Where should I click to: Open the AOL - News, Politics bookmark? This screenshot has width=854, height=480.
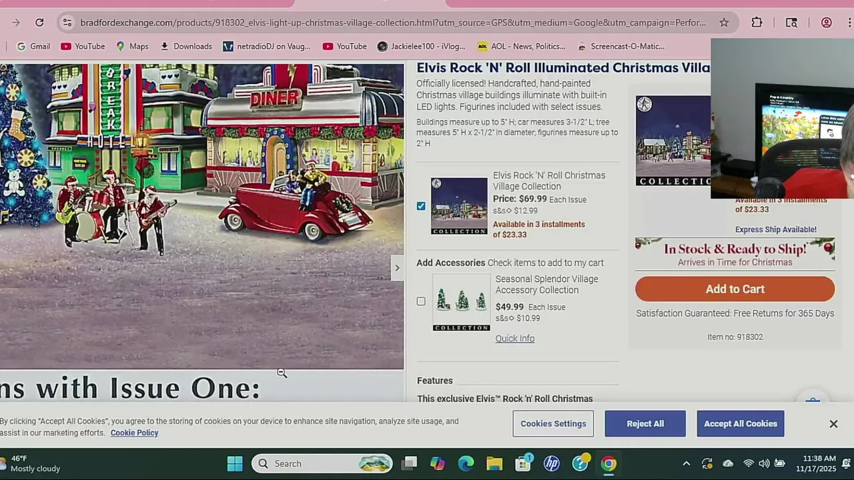521,46
